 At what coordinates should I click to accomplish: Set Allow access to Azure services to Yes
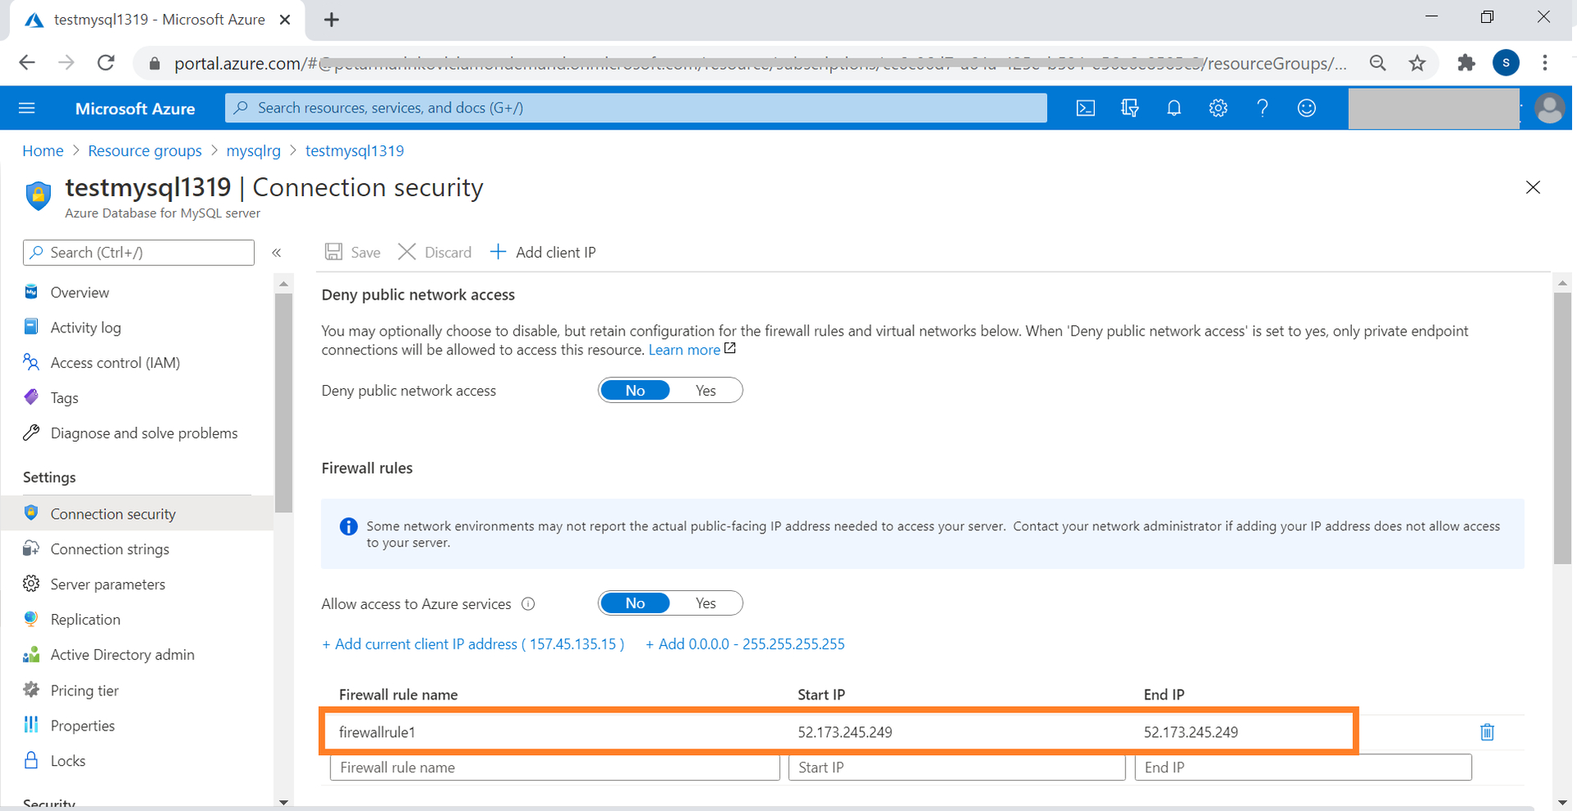tap(706, 603)
